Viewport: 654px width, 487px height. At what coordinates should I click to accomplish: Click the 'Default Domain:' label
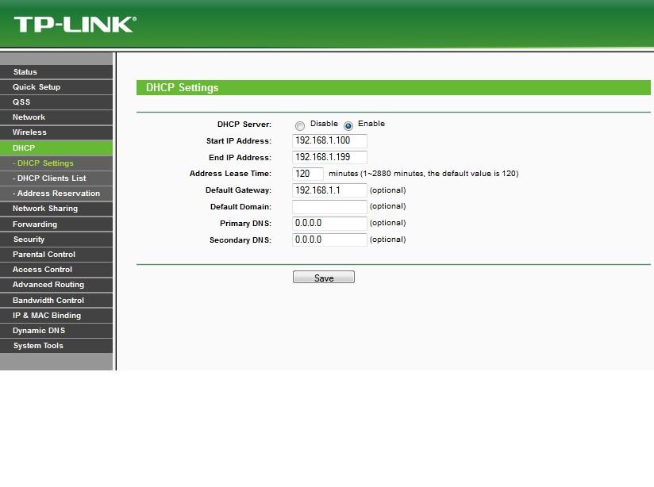(240, 207)
